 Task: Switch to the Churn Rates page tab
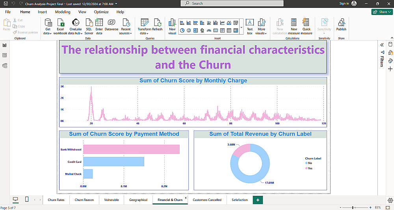(x=56, y=200)
